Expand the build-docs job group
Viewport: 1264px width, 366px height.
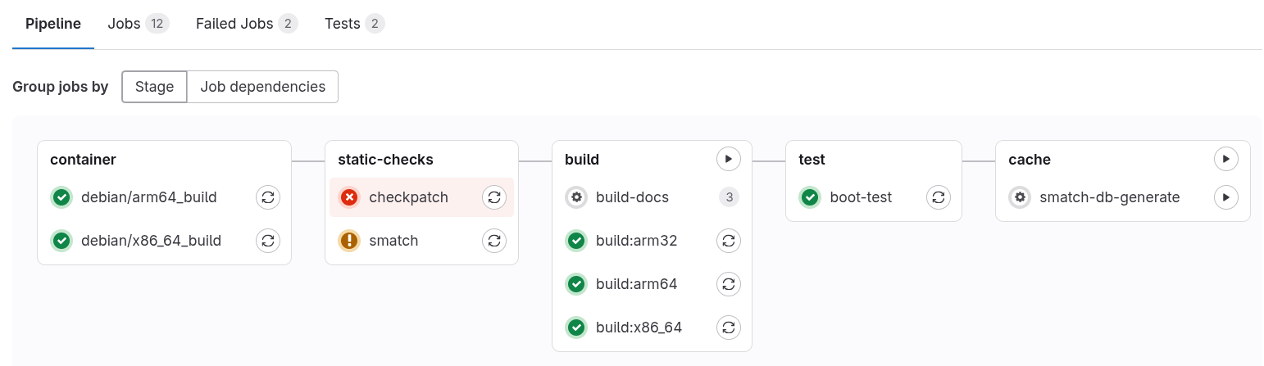click(x=632, y=197)
